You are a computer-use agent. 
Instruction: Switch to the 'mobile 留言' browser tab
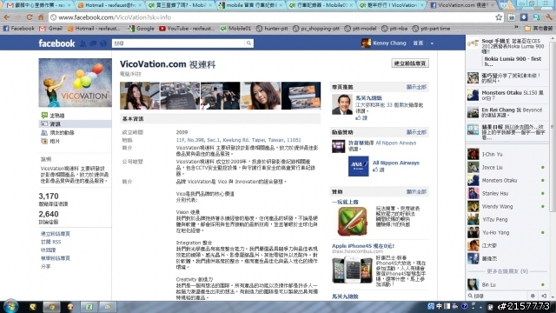click(x=251, y=5)
